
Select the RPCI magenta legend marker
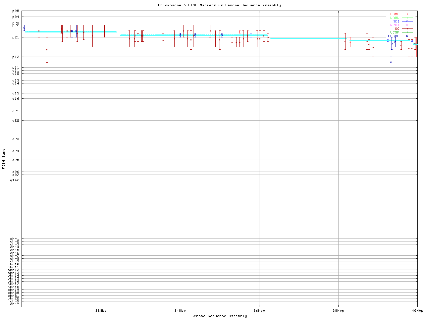(x=407, y=25)
